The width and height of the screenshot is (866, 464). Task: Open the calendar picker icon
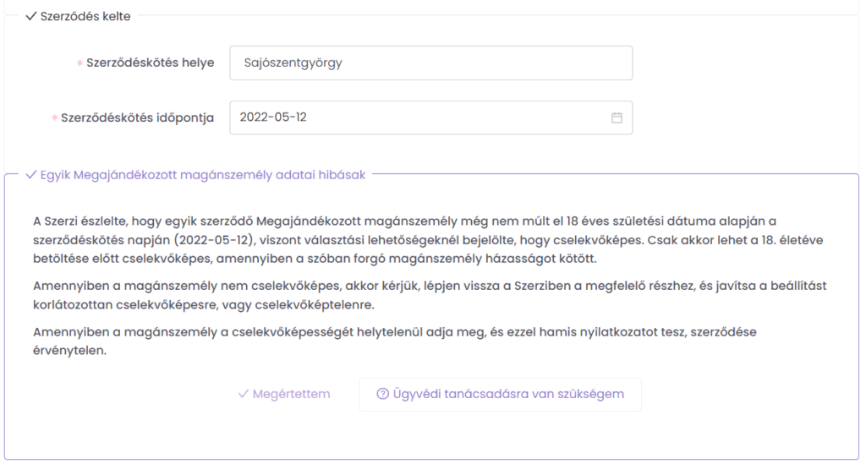pos(617,117)
